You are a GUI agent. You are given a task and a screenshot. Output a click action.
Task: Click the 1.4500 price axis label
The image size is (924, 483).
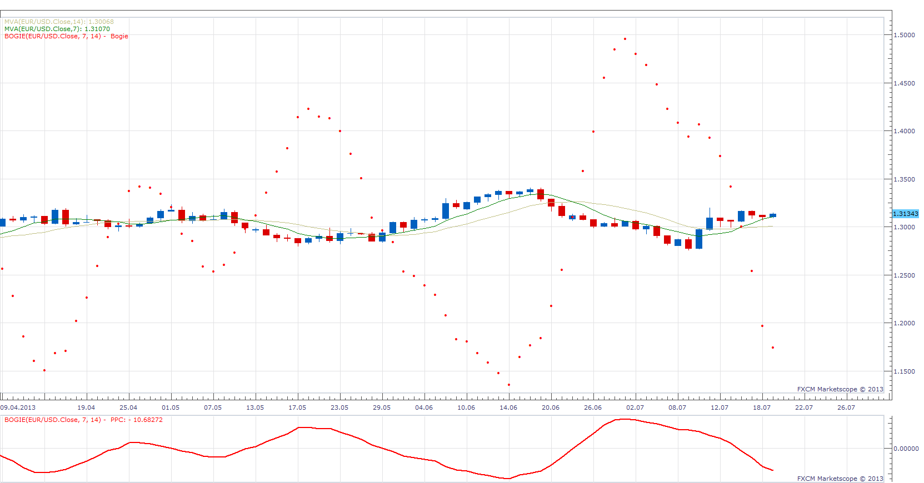pos(904,83)
